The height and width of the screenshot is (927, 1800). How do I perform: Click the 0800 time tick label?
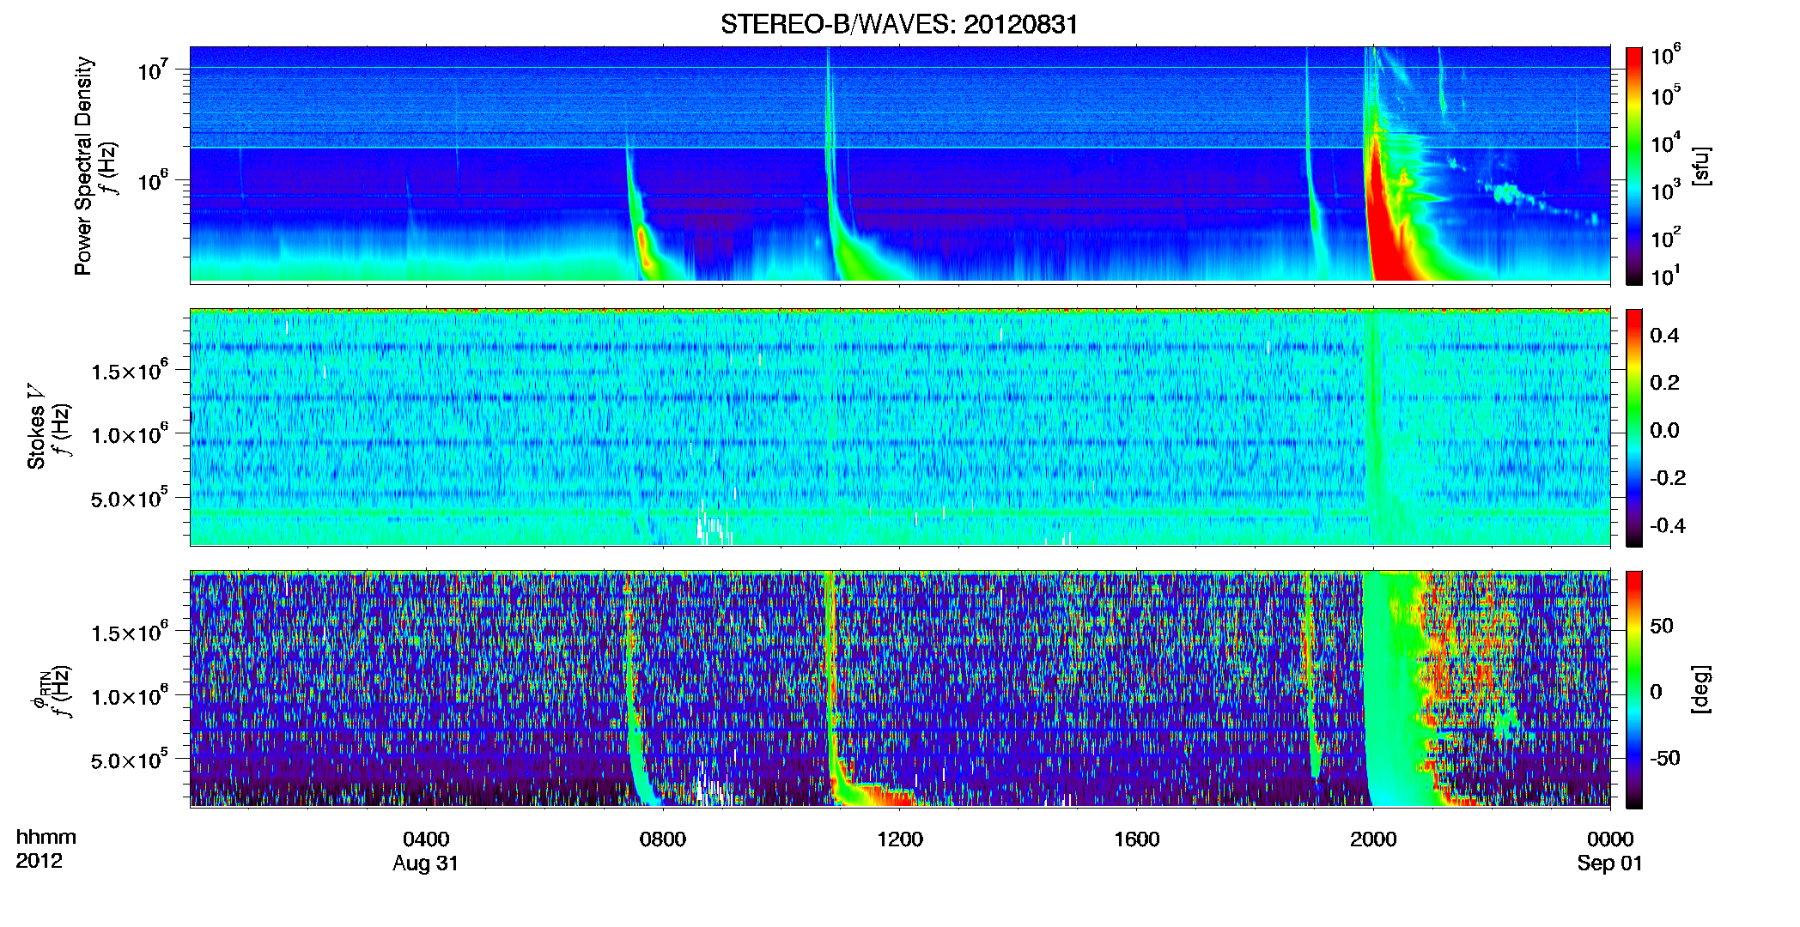pos(663,839)
